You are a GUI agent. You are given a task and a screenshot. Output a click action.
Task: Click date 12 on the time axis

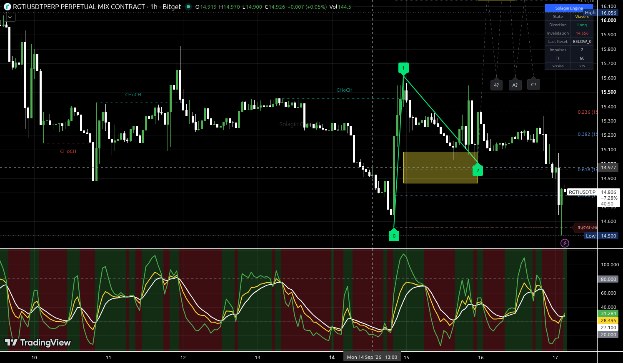pos(183,358)
